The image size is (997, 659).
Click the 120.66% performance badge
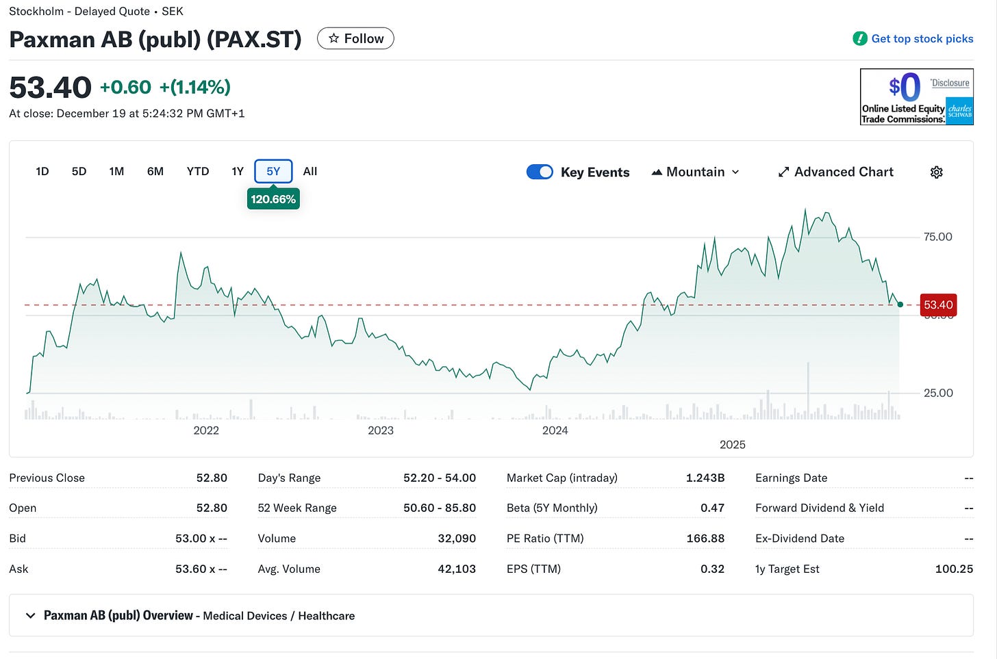click(x=273, y=199)
